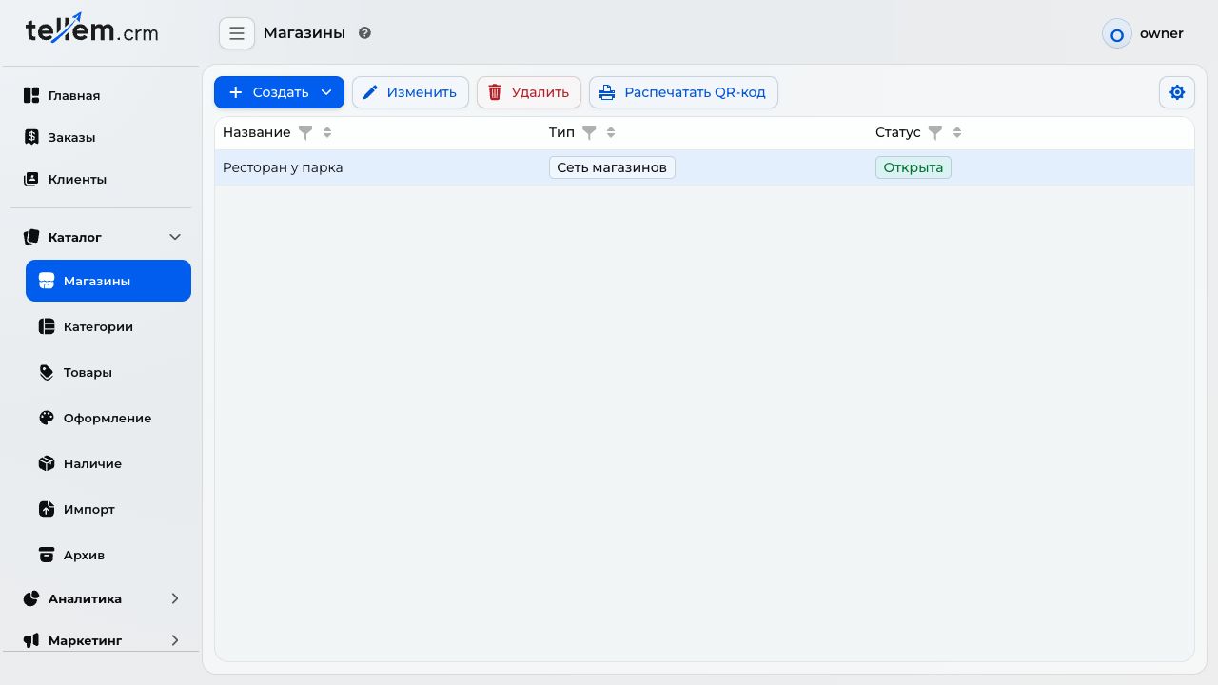
Task: Sort by Статус column
Action: point(957,132)
